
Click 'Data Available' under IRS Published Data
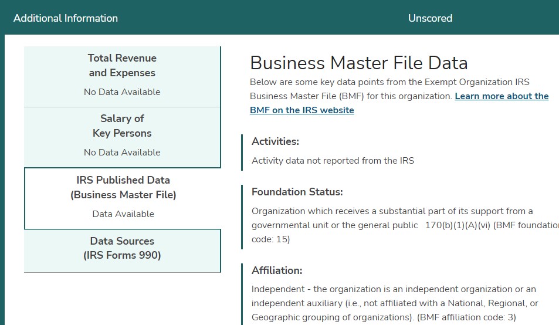[x=123, y=214]
